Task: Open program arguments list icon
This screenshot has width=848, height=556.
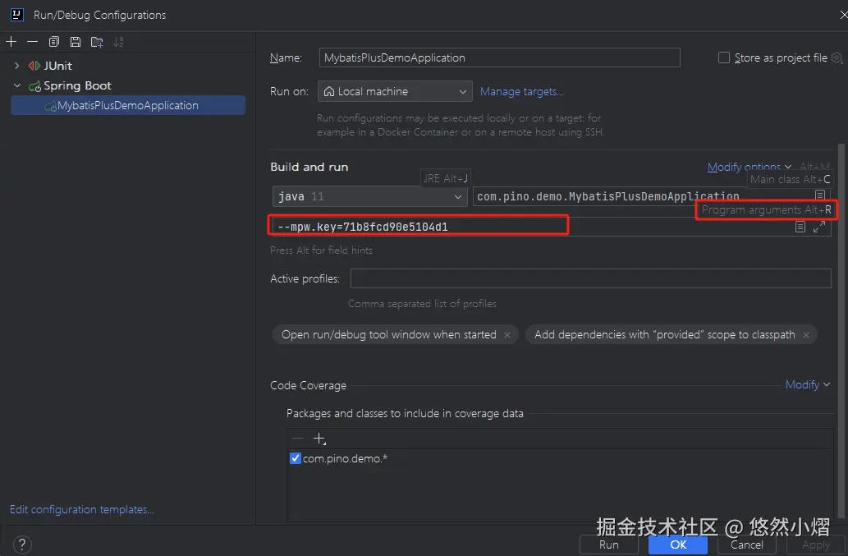Action: coord(800,227)
